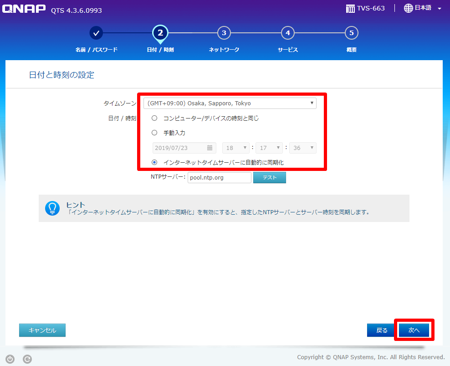Click the NTP server field pool.ntp.org
This screenshot has height=366, width=450.
220,178
